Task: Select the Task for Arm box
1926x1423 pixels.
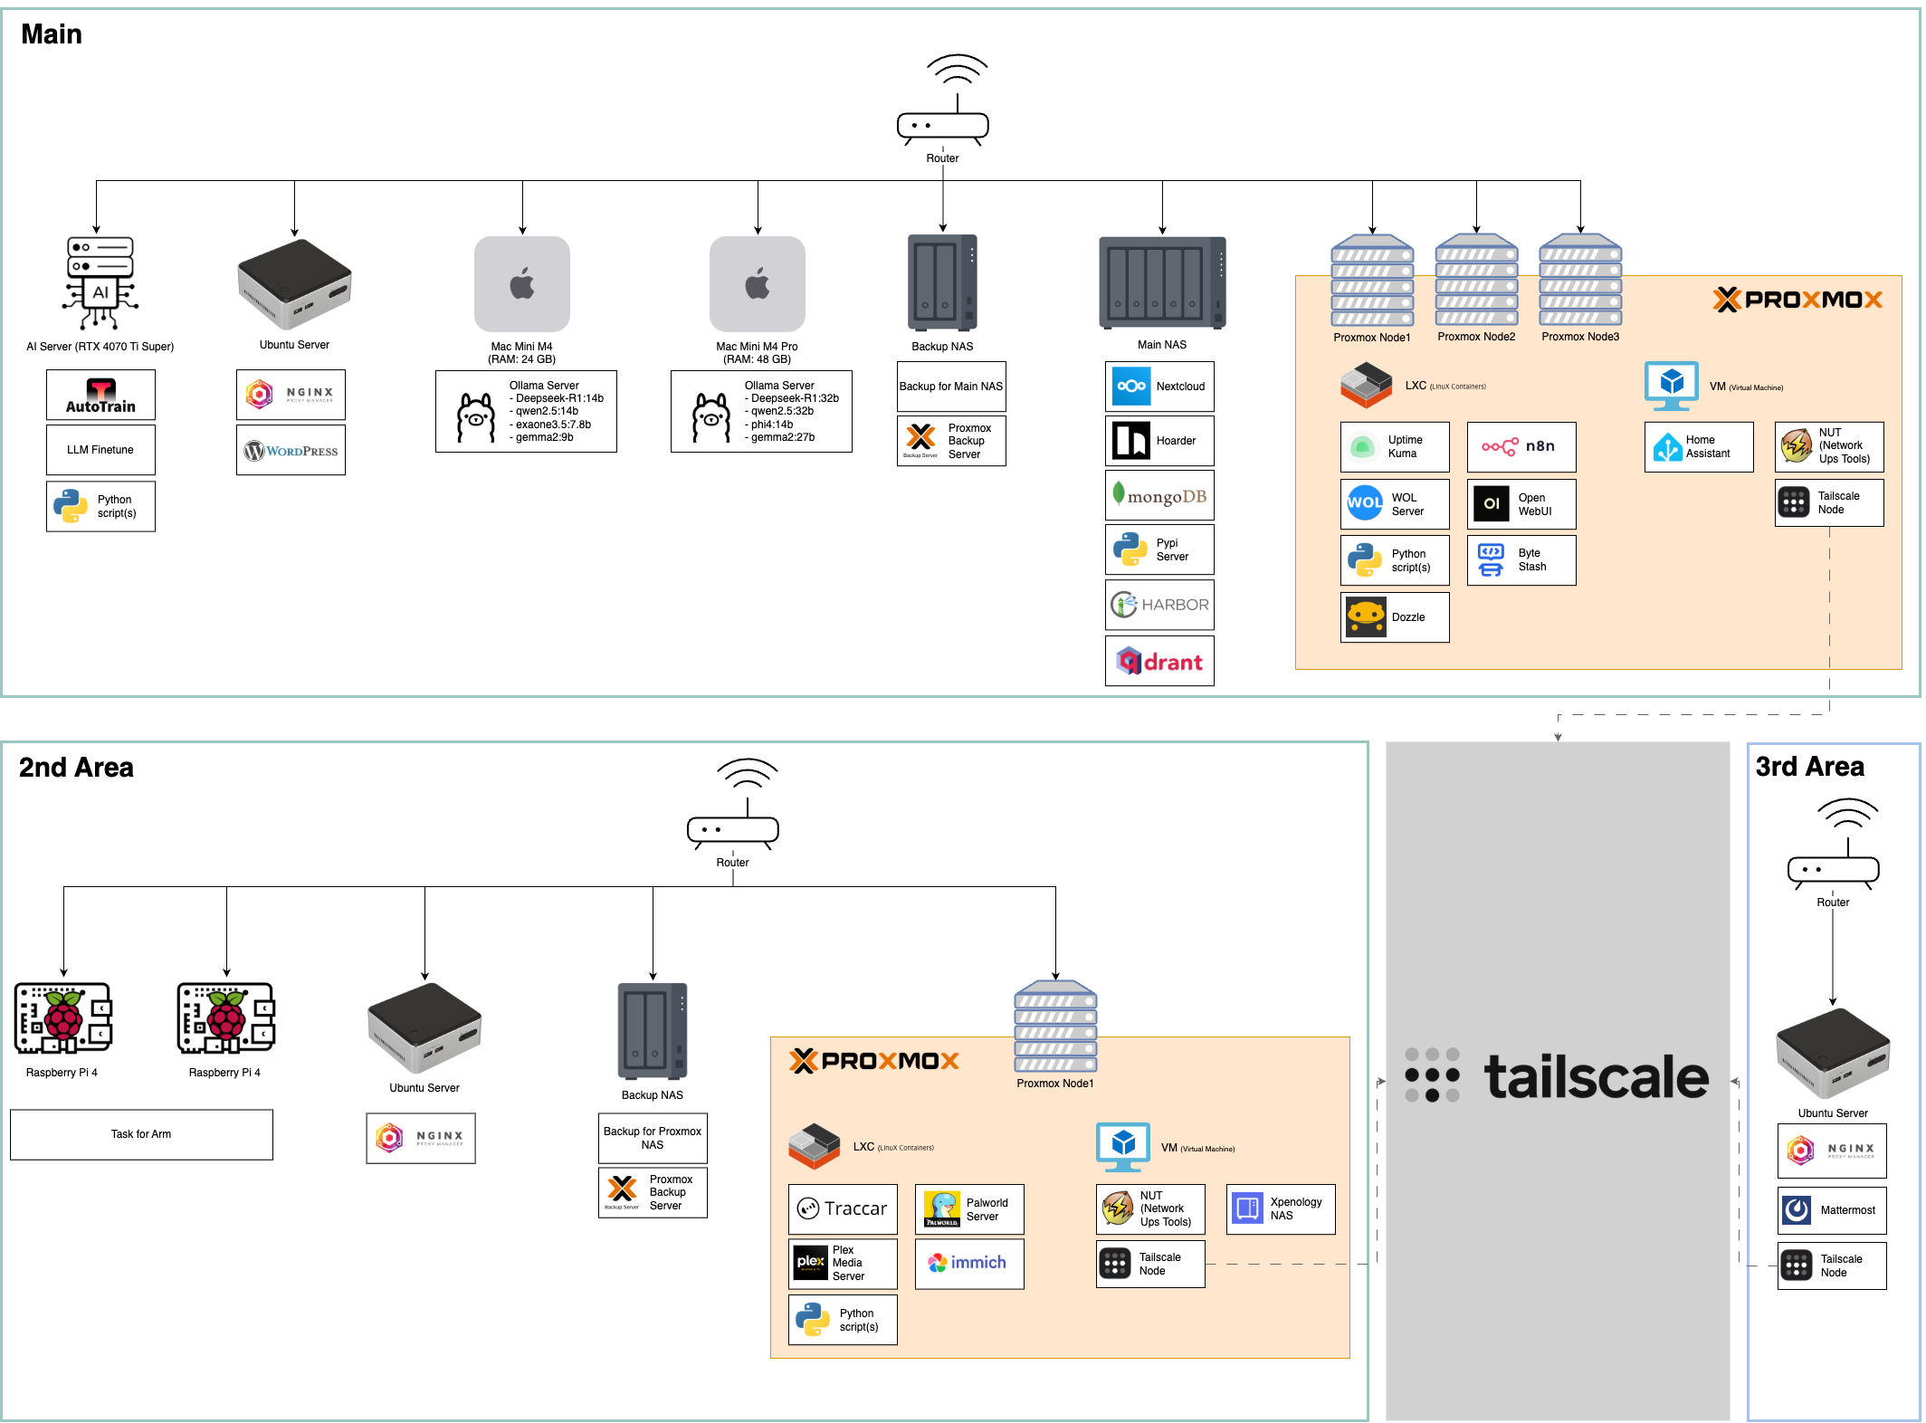Action: pyautogui.click(x=141, y=1135)
